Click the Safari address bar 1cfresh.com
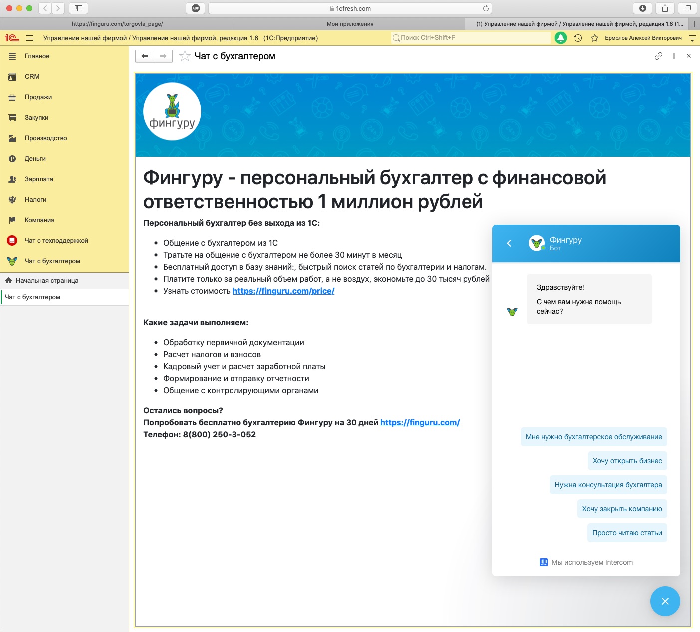This screenshot has width=700, height=632. [350, 8]
